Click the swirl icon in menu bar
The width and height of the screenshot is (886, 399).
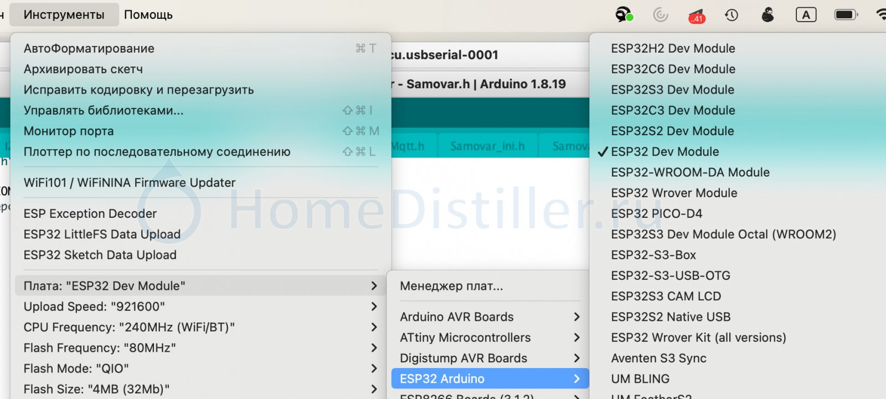(660, 15)
